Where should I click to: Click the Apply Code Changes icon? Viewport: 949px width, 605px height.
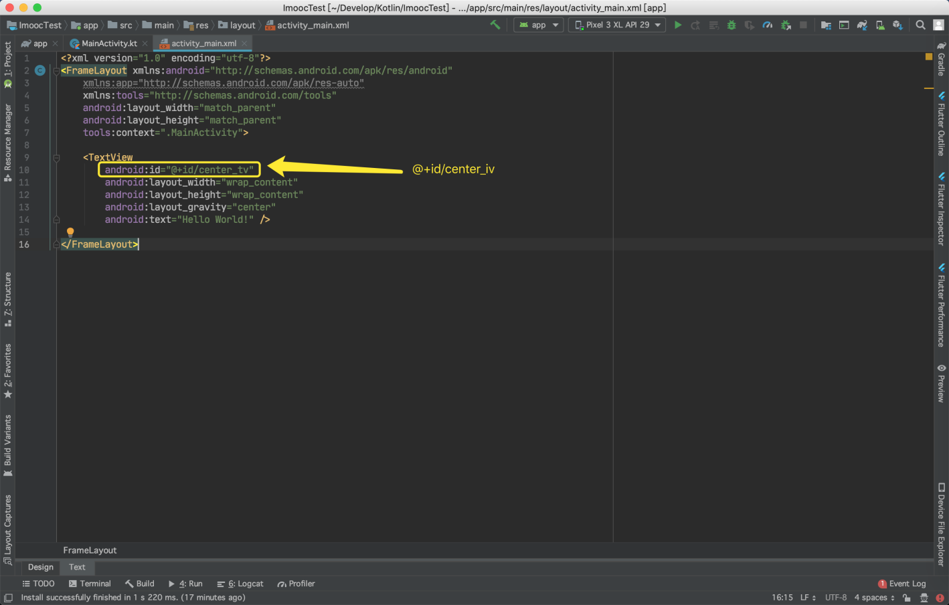[x=714, y=25]
